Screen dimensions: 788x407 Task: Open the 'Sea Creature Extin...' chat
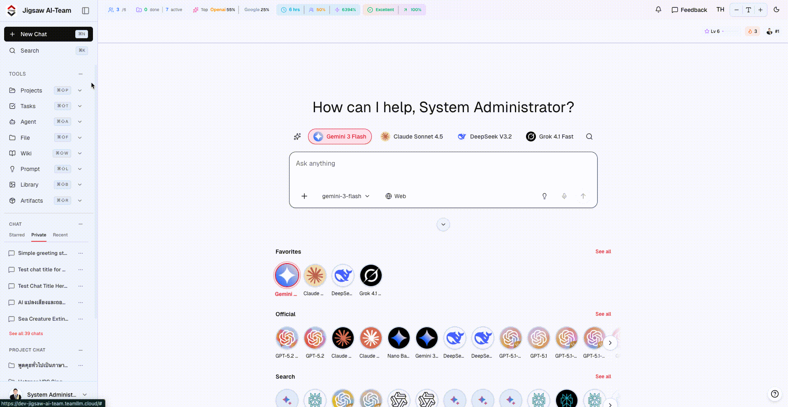pos(43,319)
